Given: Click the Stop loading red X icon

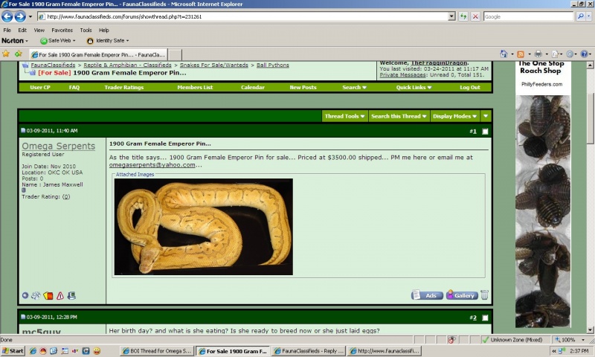Looking at the screenshot, I should click(x=475, y=16).
